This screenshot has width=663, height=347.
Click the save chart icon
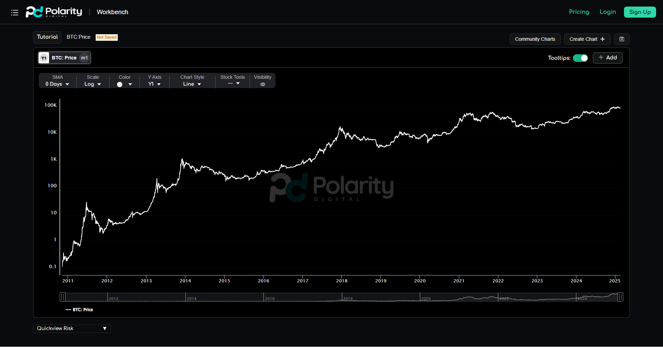point(622,39)
